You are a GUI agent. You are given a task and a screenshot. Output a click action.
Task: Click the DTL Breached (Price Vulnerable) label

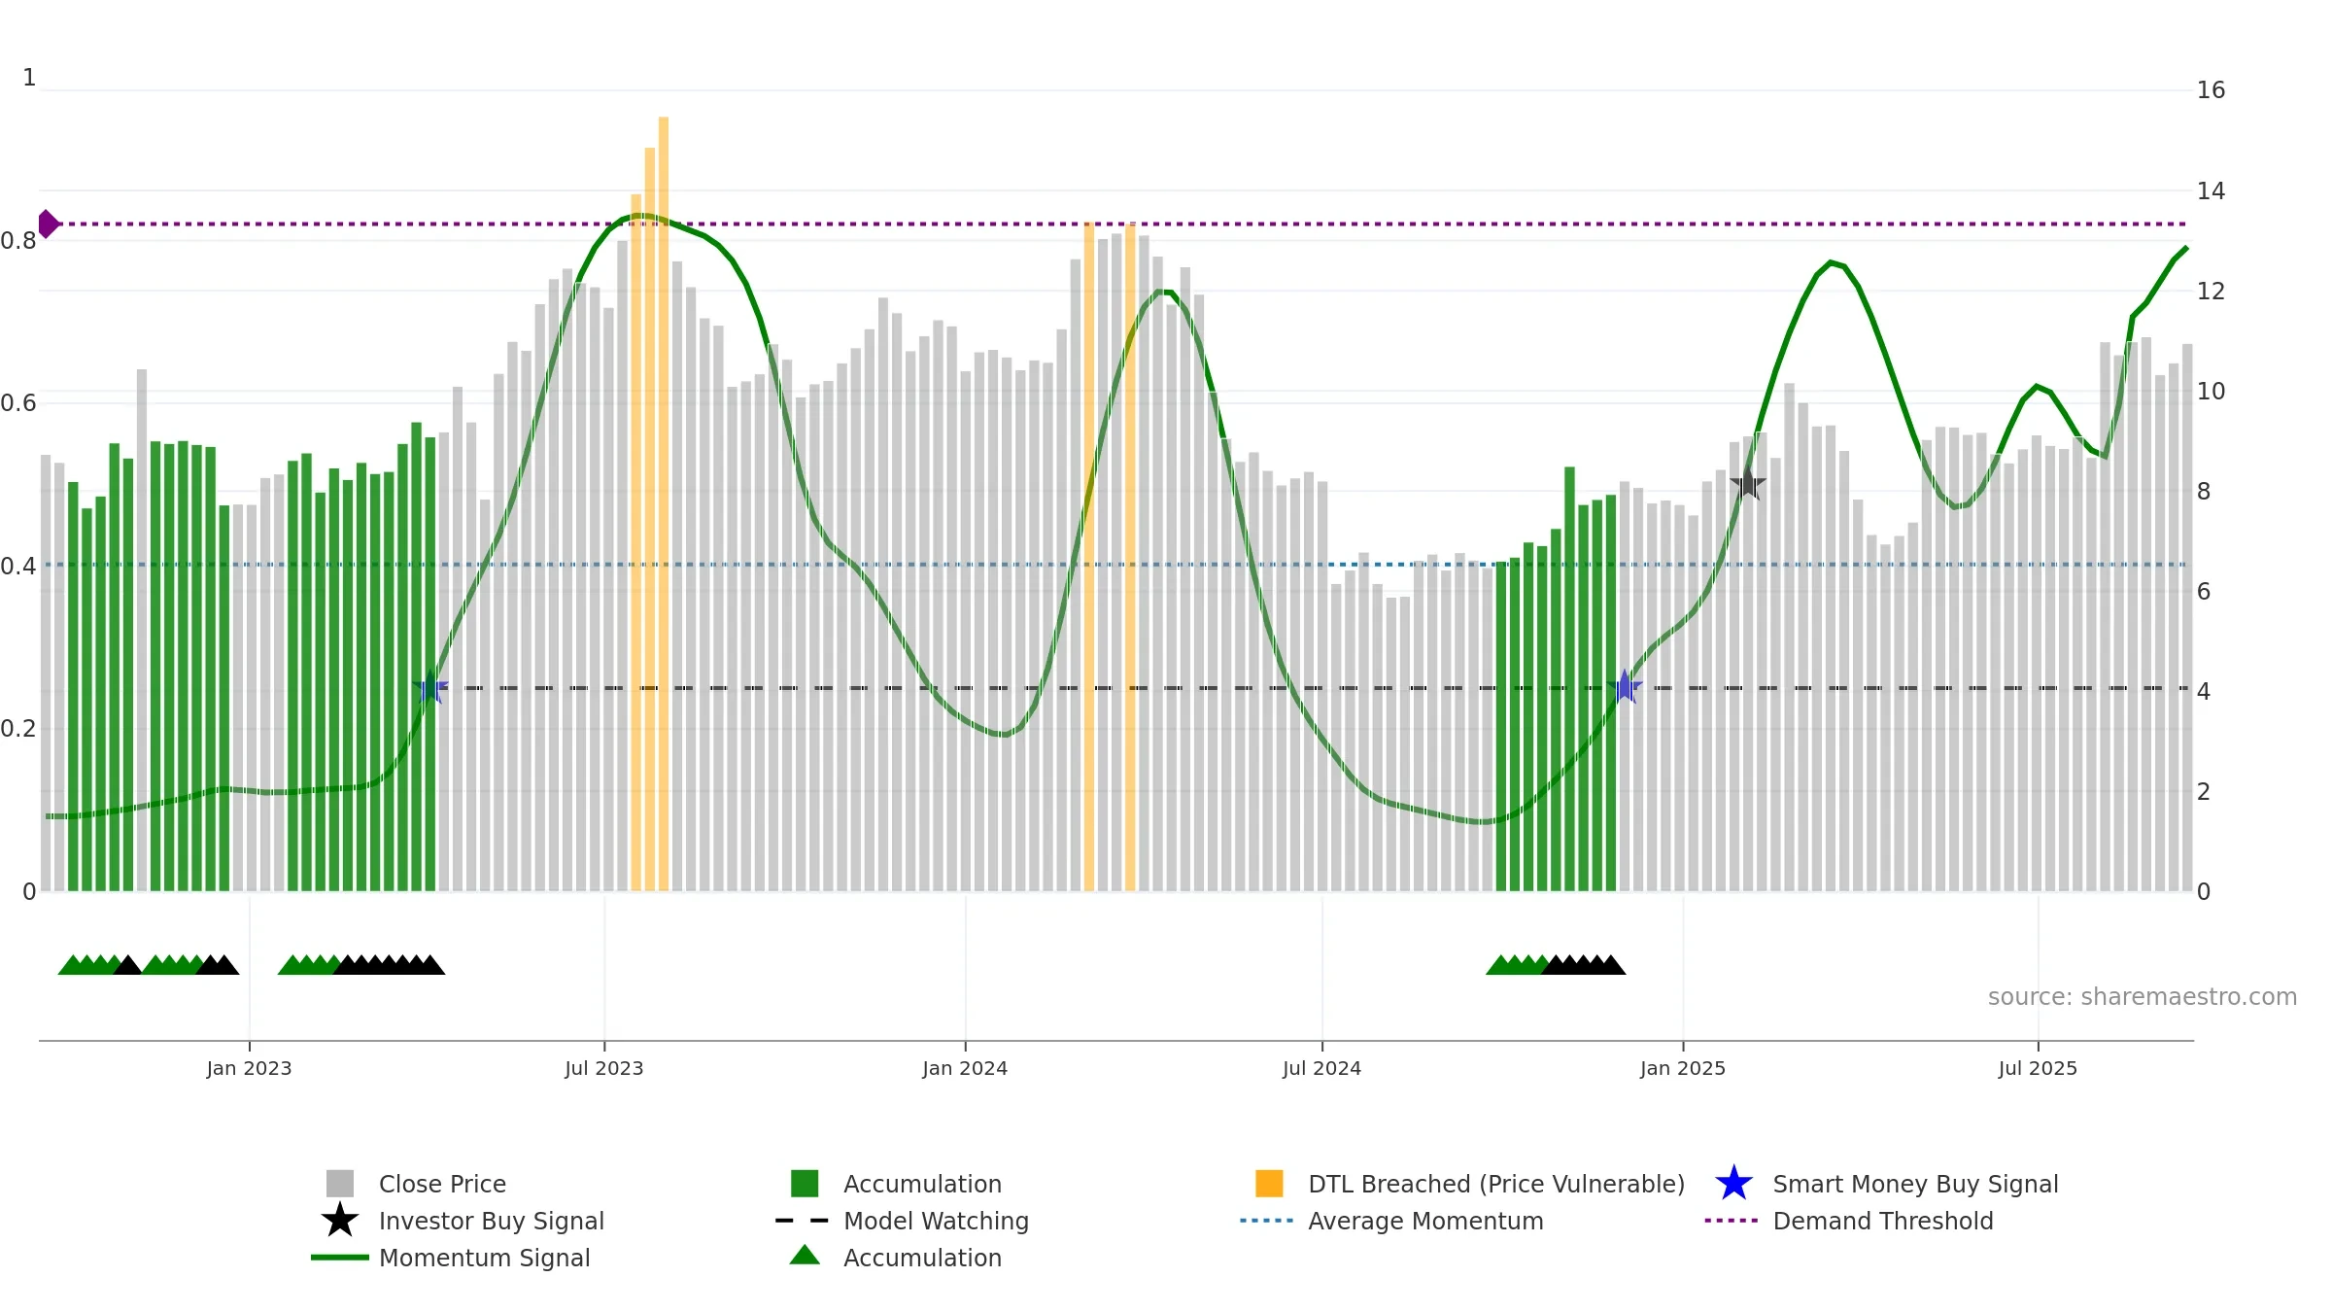pos(1496,1184)
